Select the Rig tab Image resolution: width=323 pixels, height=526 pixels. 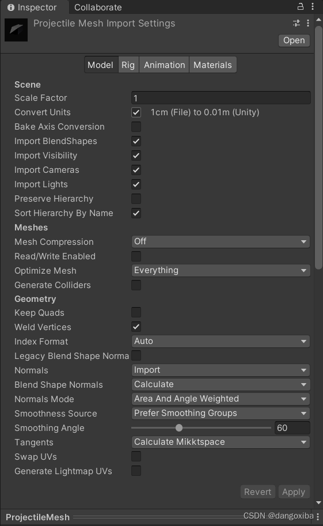pos(128,65)
